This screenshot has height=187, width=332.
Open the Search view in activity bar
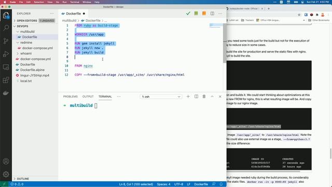(6, 28)
